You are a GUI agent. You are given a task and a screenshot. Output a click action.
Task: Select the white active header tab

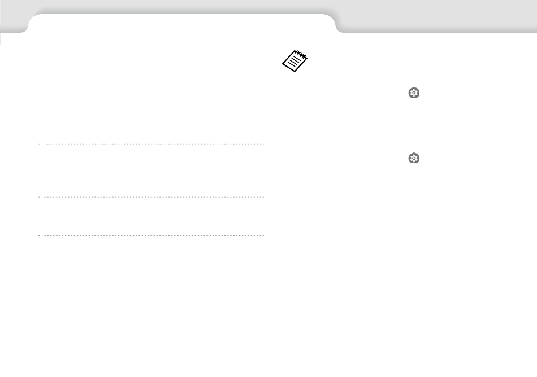(x=181, y=23)
